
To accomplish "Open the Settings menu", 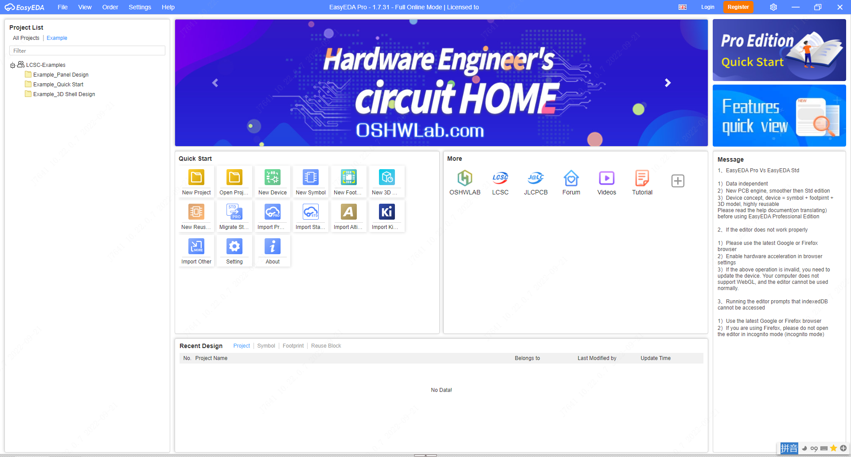I will click(x=140, y=7).
